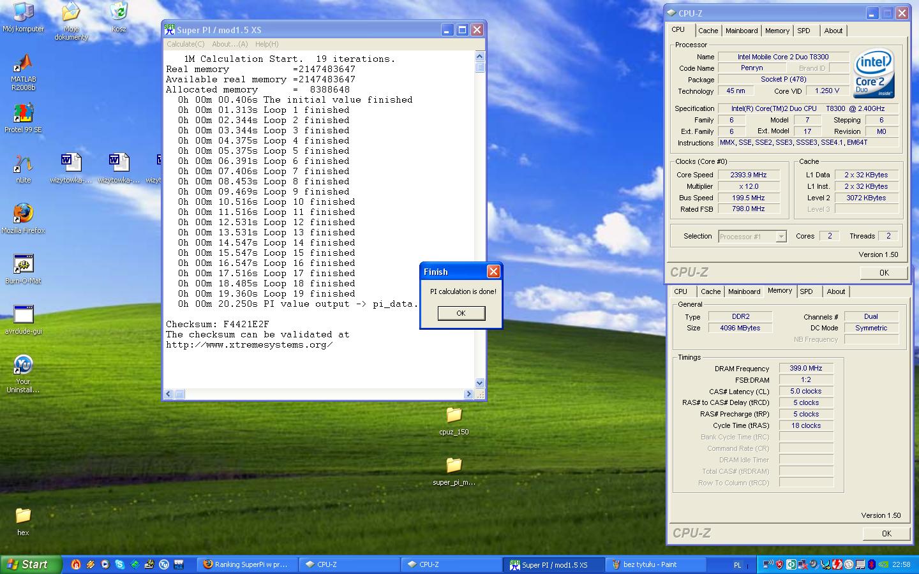This screenshot has height=574, width=919.
Task: Open the Your Uninstaller desktop icon
Action: pyautogui.click(x=23, y=365)
